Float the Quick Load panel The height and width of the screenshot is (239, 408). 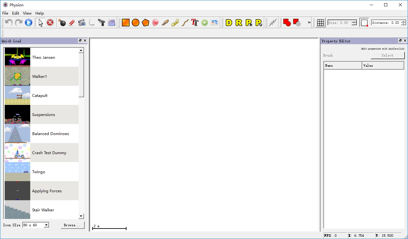(80, 41)
